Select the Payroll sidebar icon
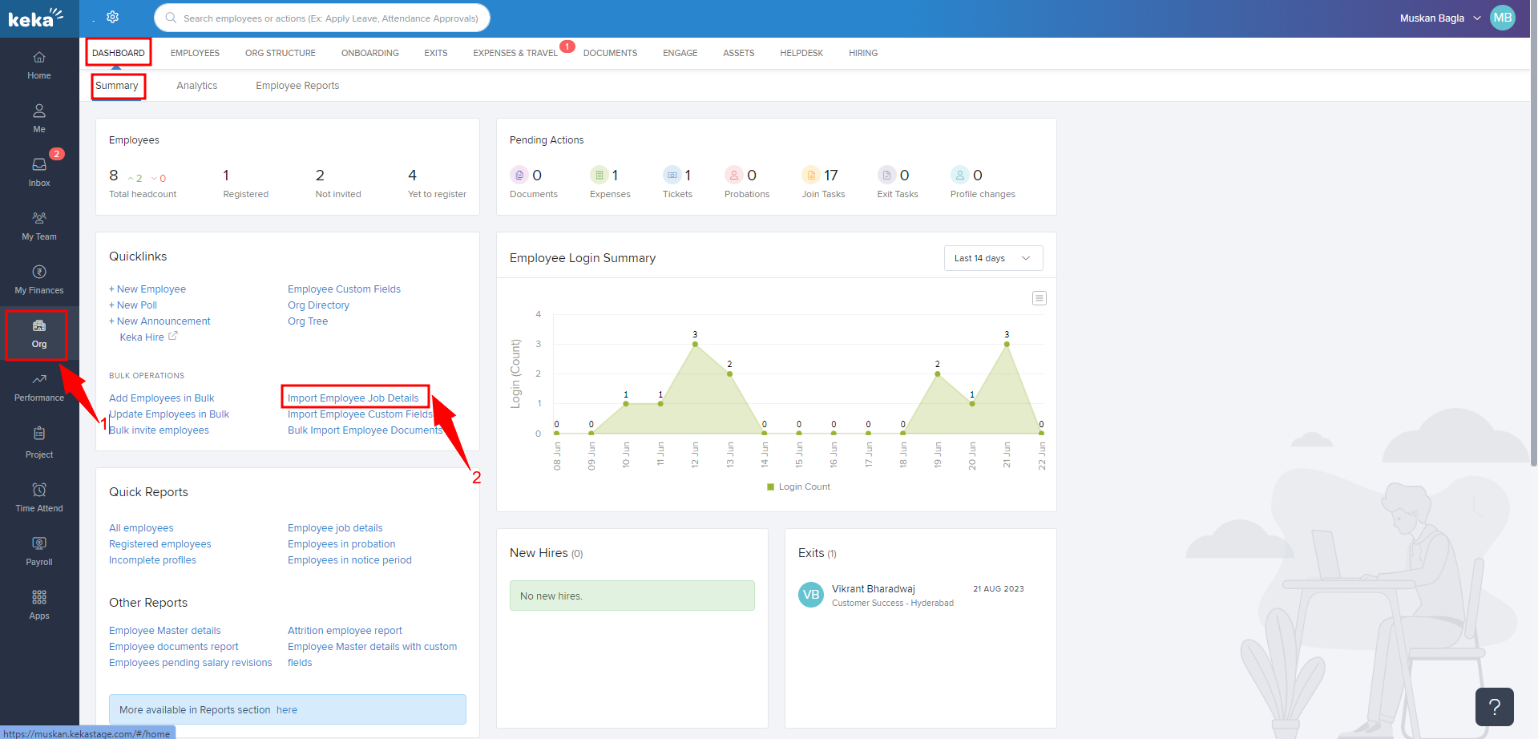 click(39, 551)
